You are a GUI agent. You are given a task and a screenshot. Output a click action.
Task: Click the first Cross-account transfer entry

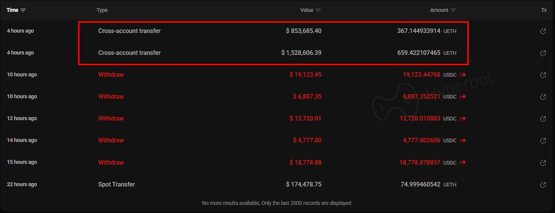pyautogui.click(x=129, y=31)
